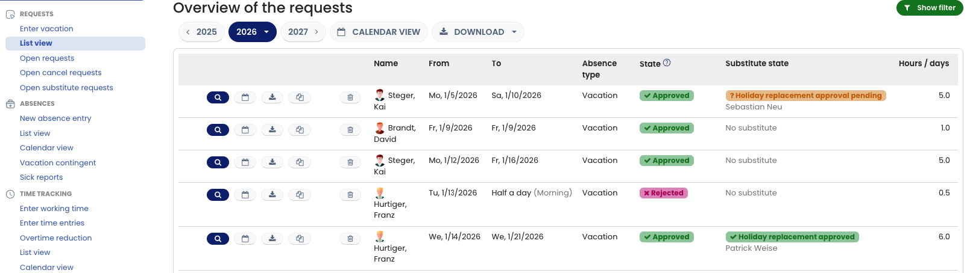Open the Enter vacation menu item
The height and width of the screenshot is (273, 967).
coord(46,29)
